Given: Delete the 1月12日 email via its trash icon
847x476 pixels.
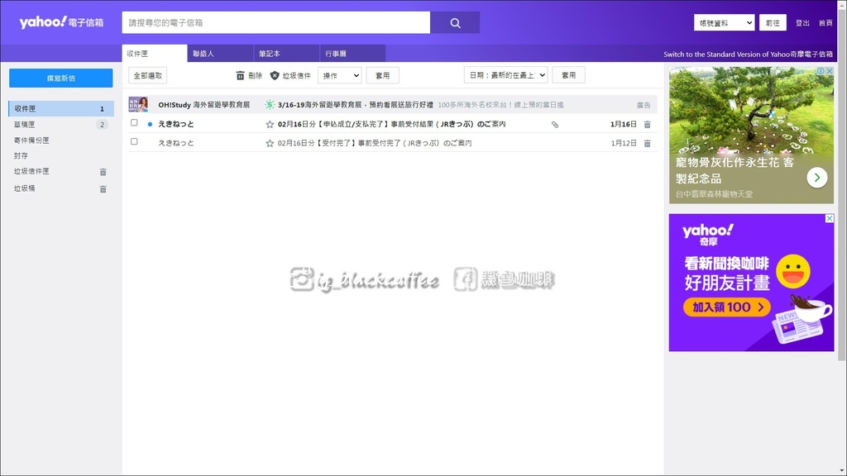Looking at the screenshot, I should [x=646, y=143].
